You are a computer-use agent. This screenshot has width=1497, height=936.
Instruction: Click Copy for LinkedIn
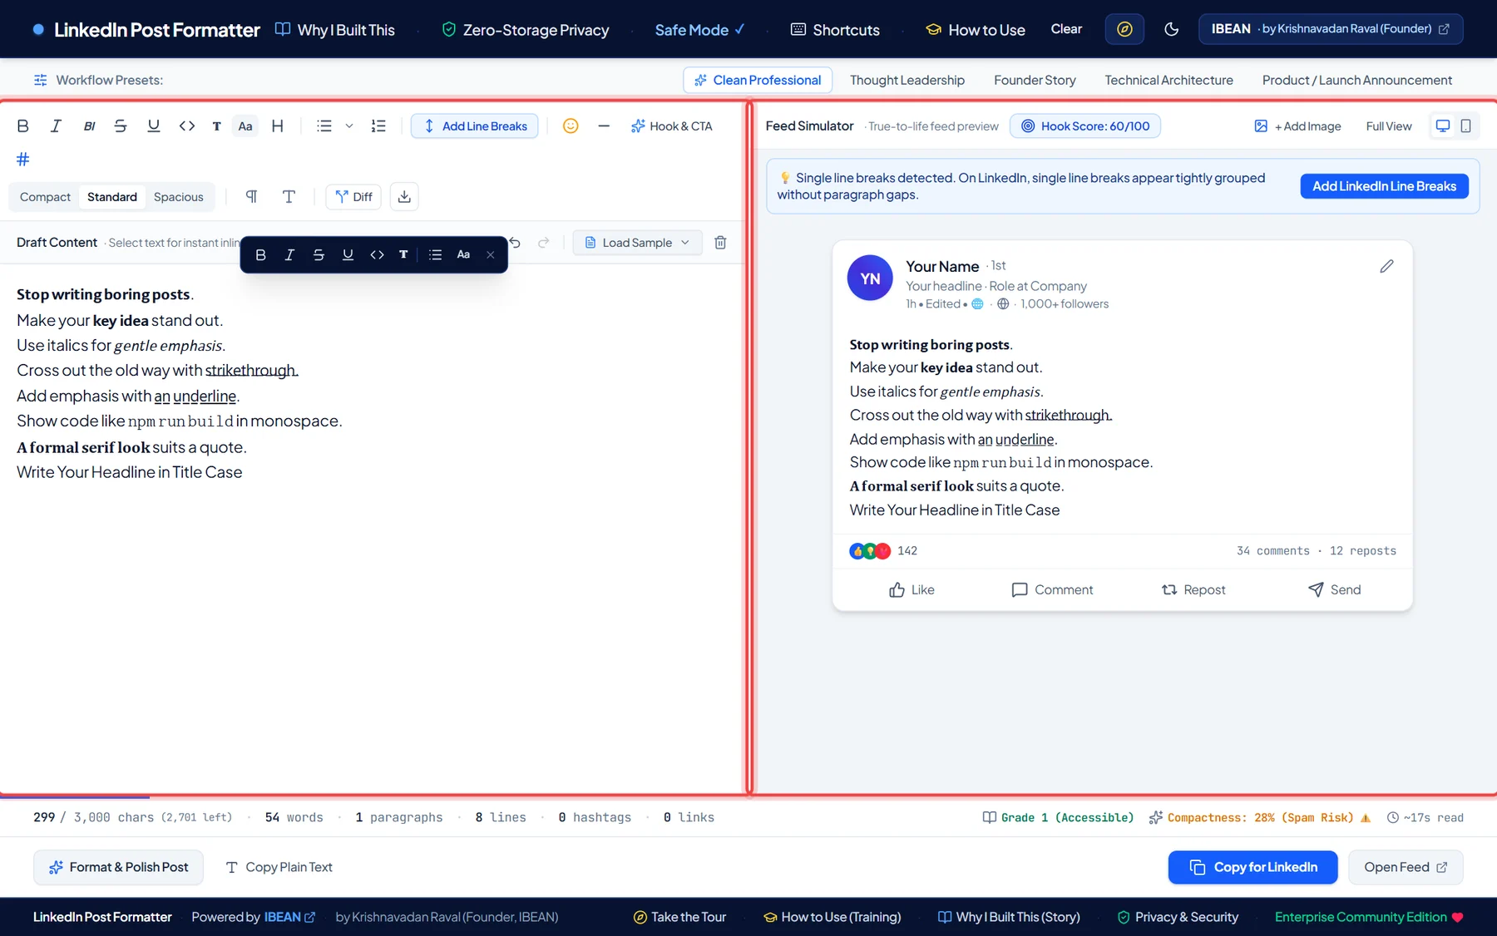(1252, 868)
